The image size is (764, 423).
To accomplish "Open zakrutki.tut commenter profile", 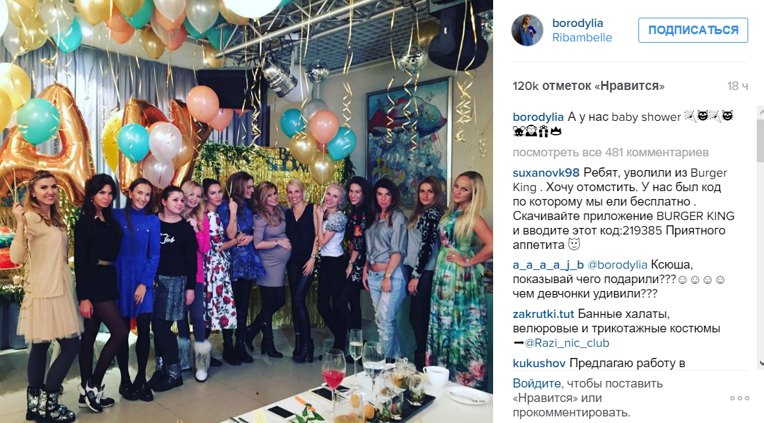I will pos(543,314).
